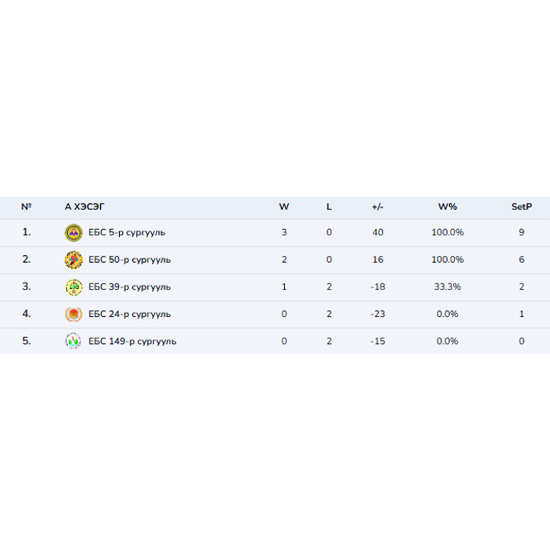The image size is (550, 550).
Task: Open the ЕБС 39-р сургууль team link
Action: click(x=129, y=287)
